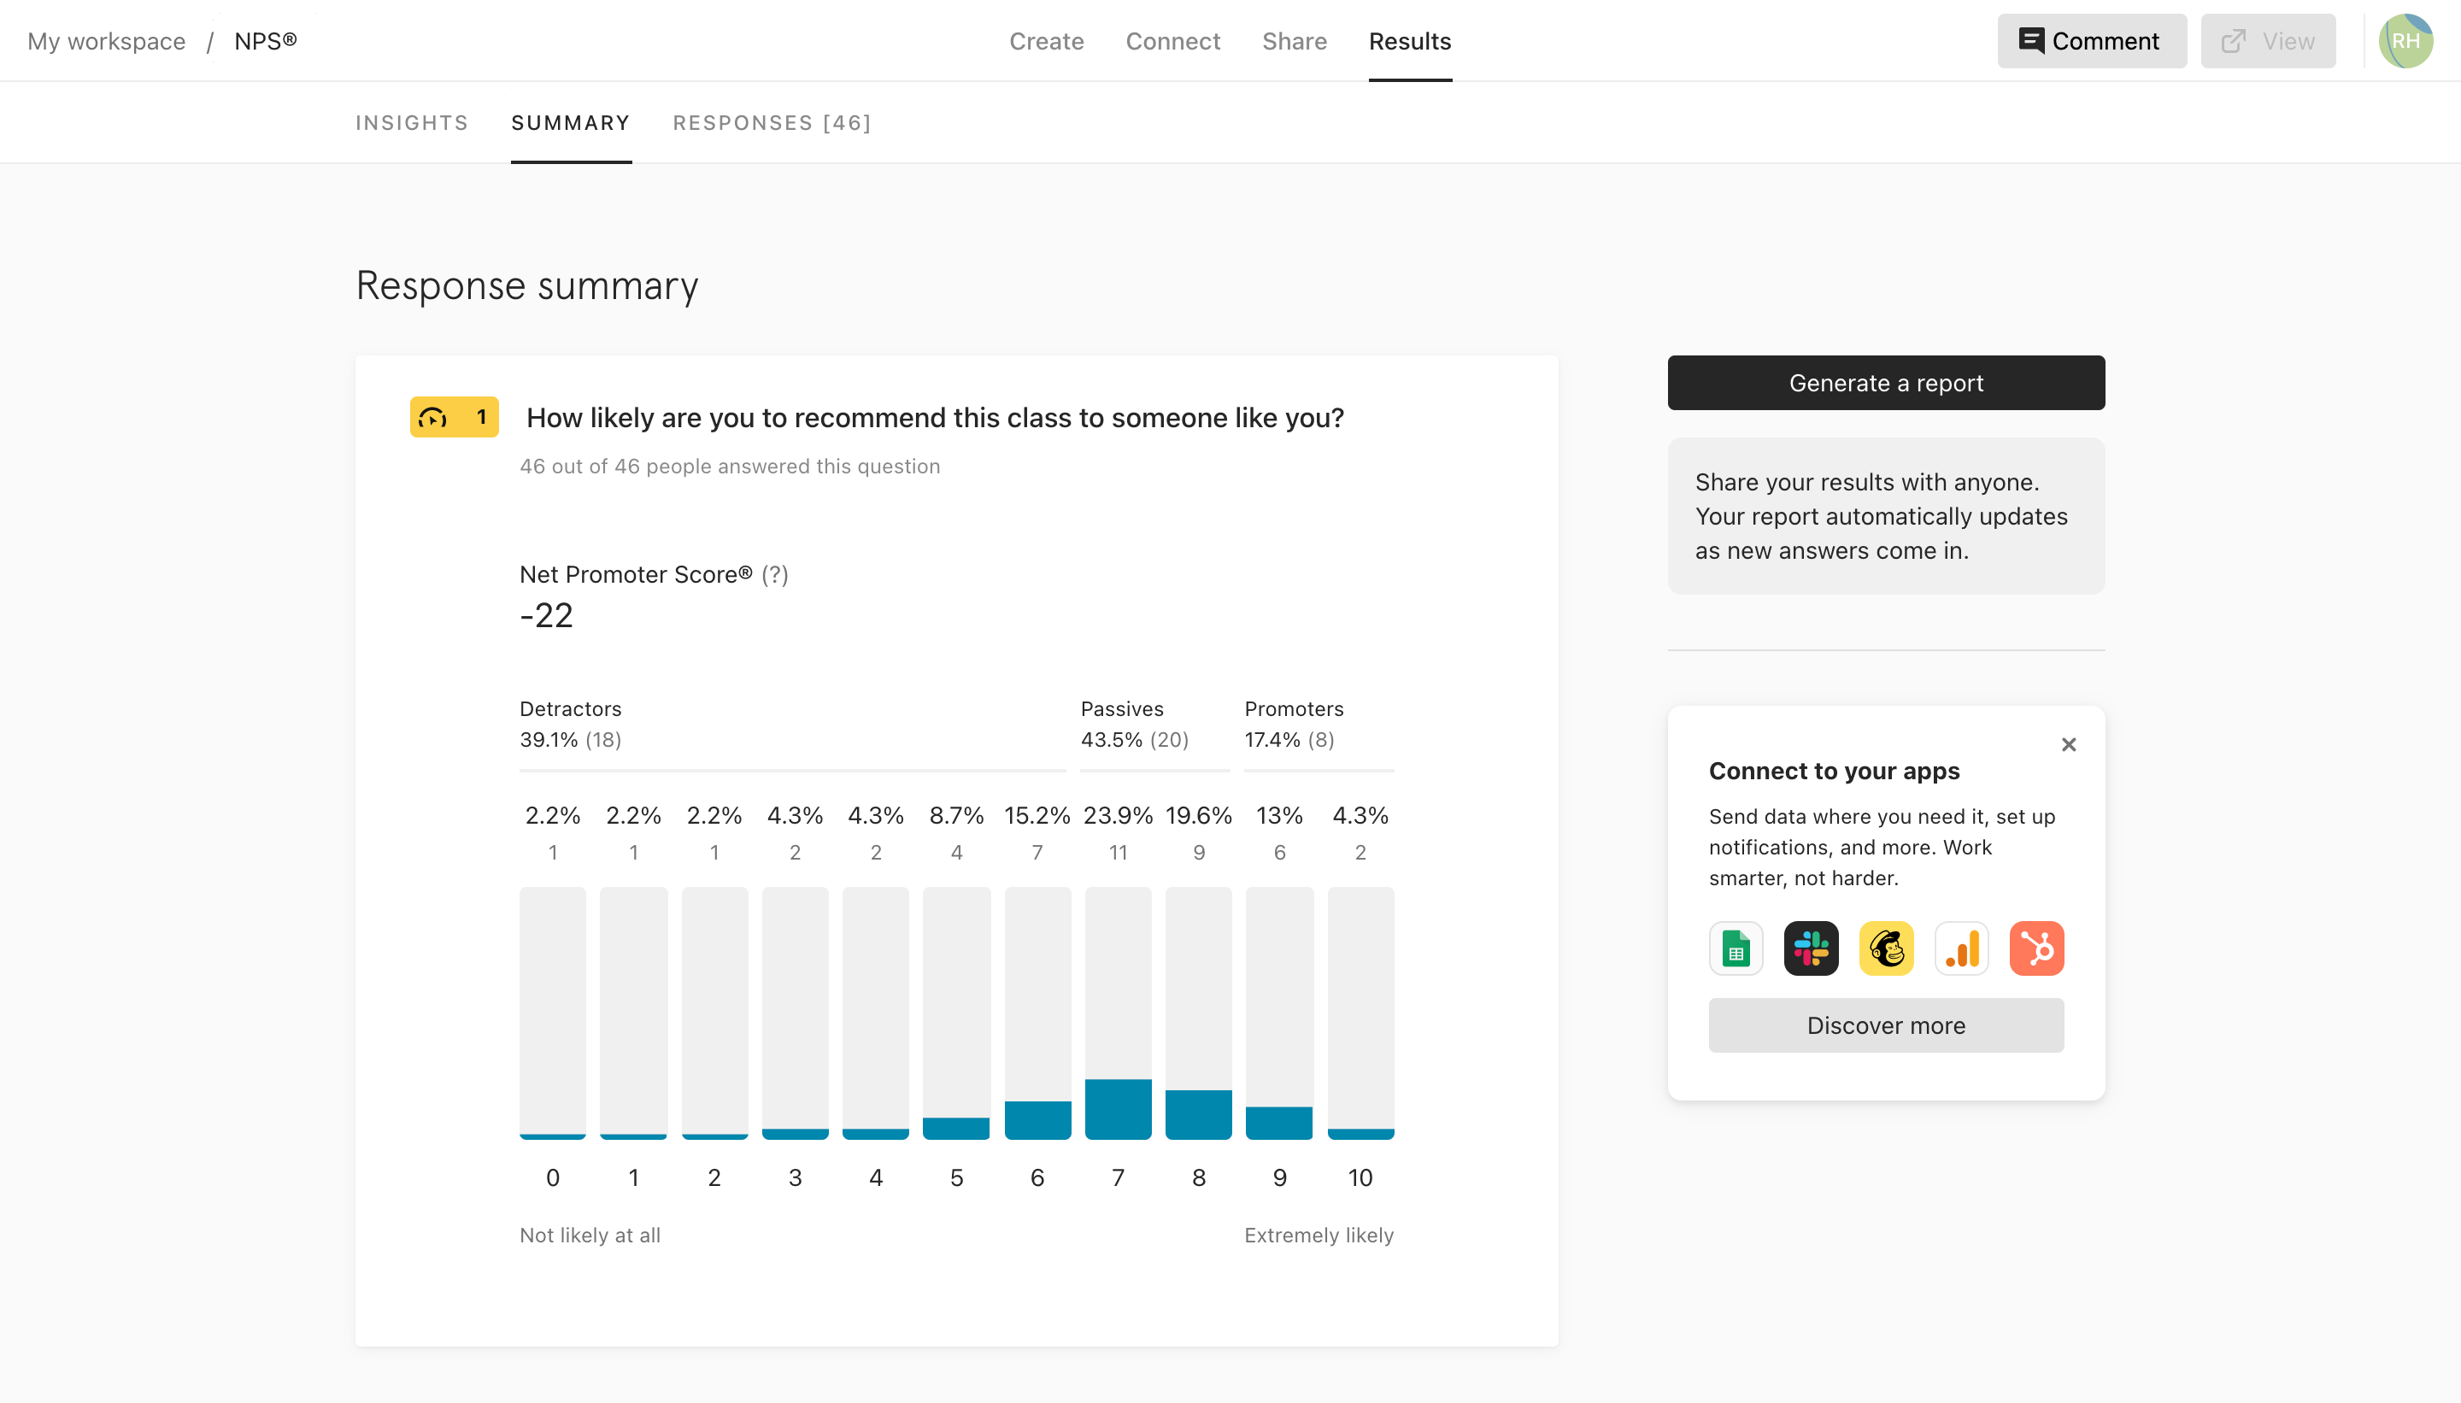The width and height of the screenshot is (2461, 1403).
Task: Click the Create menu item
Action: (x=1044, y=40)
